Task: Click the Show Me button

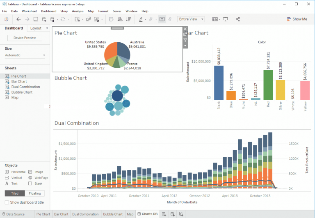Action: [x=296, y=19]
